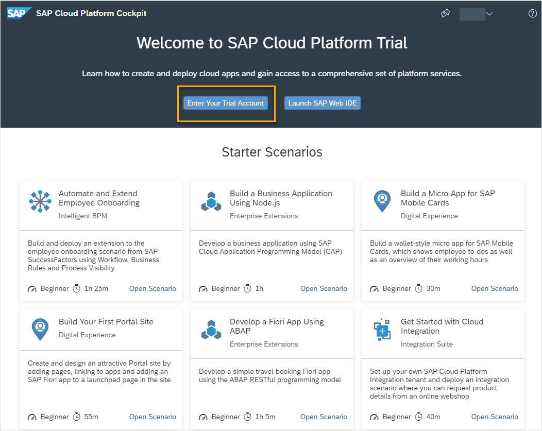Launch SAP Web IDE
The height and width of the screenshot is (431, 542).
[322, 103]
